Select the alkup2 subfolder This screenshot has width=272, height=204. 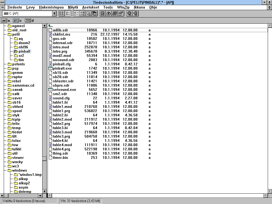click(x=22, y=183)
